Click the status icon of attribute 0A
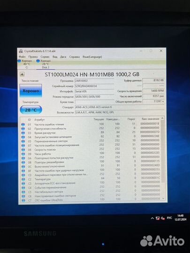 (x=23, y=158)
